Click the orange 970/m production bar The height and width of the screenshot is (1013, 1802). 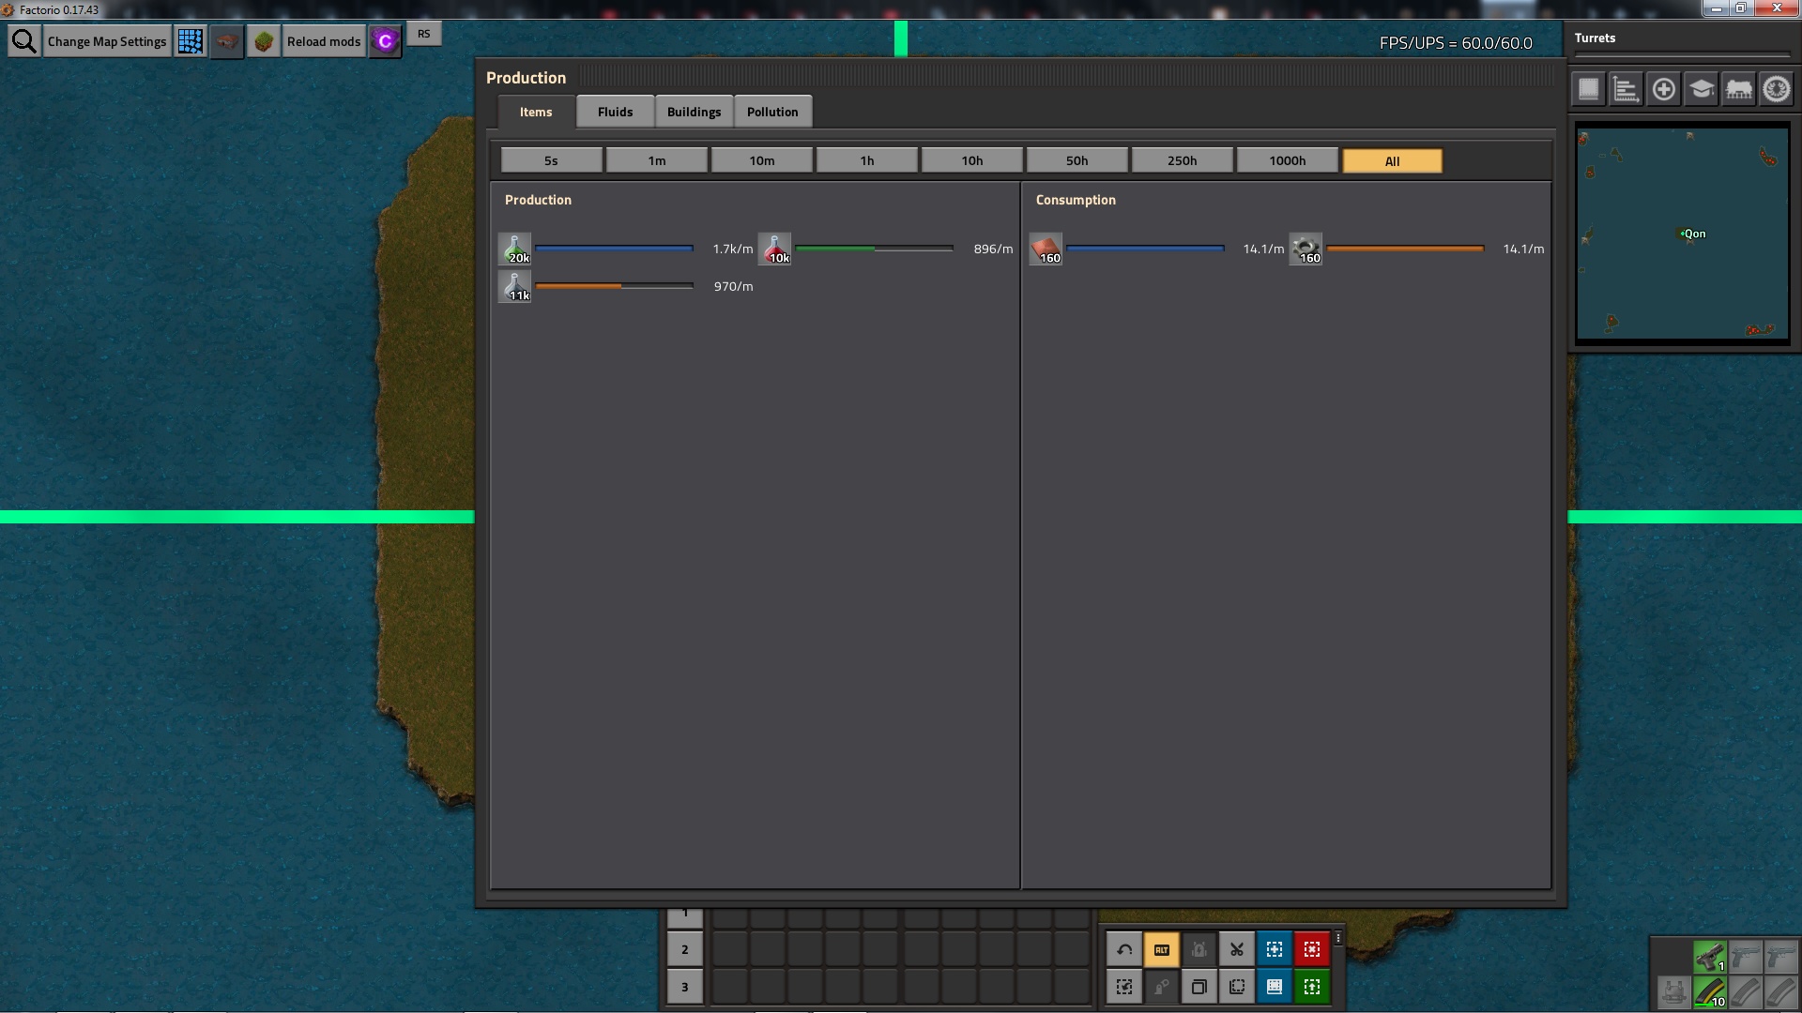coord(614,286)
